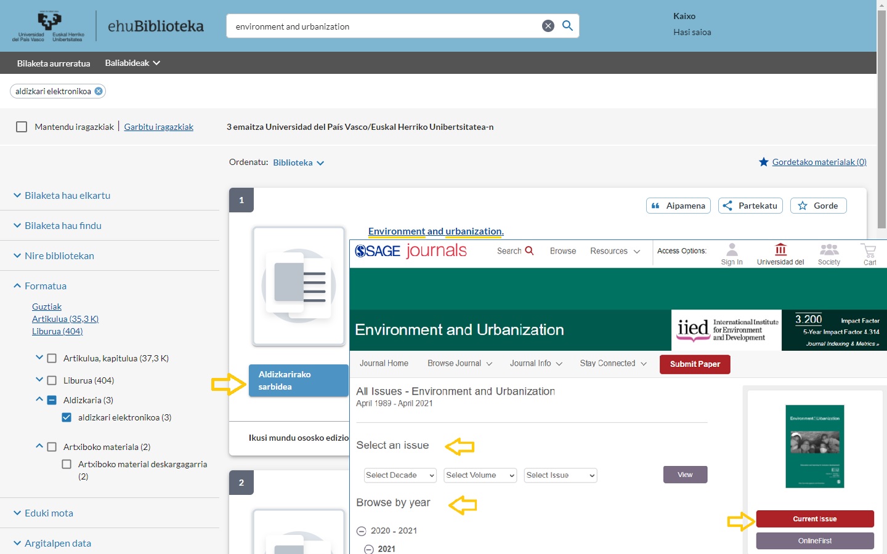
Task: Open the Select Decade dropdown
Action: coord(400,475)
